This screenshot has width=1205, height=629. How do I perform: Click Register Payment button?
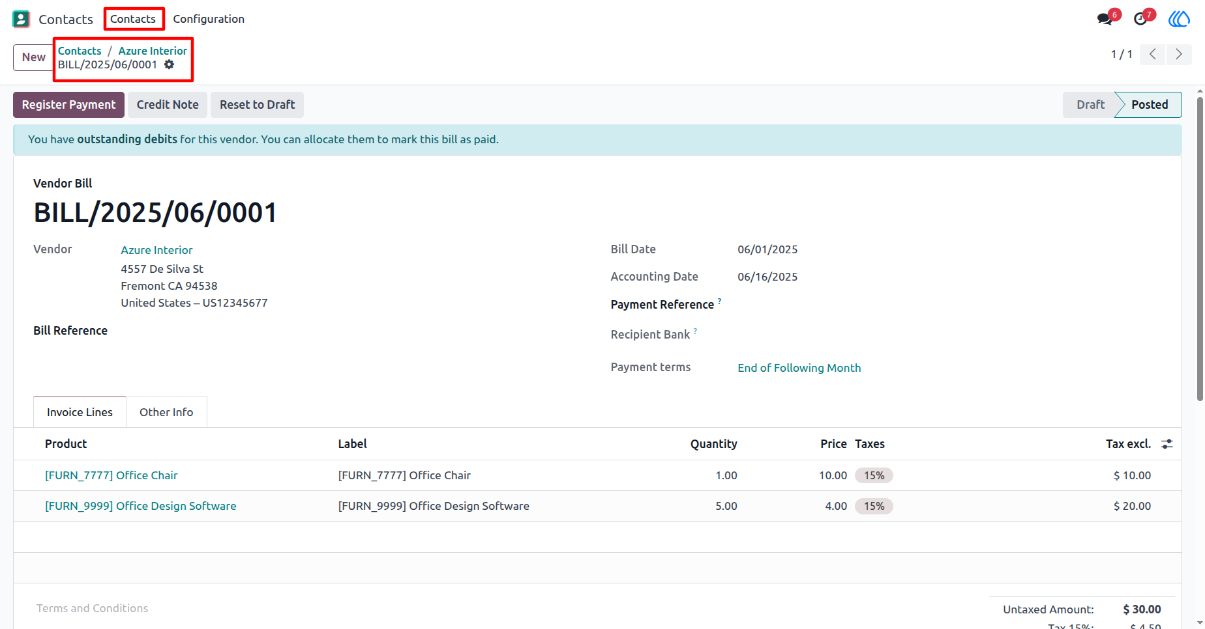pyautogui.click(x=68, y=105)
